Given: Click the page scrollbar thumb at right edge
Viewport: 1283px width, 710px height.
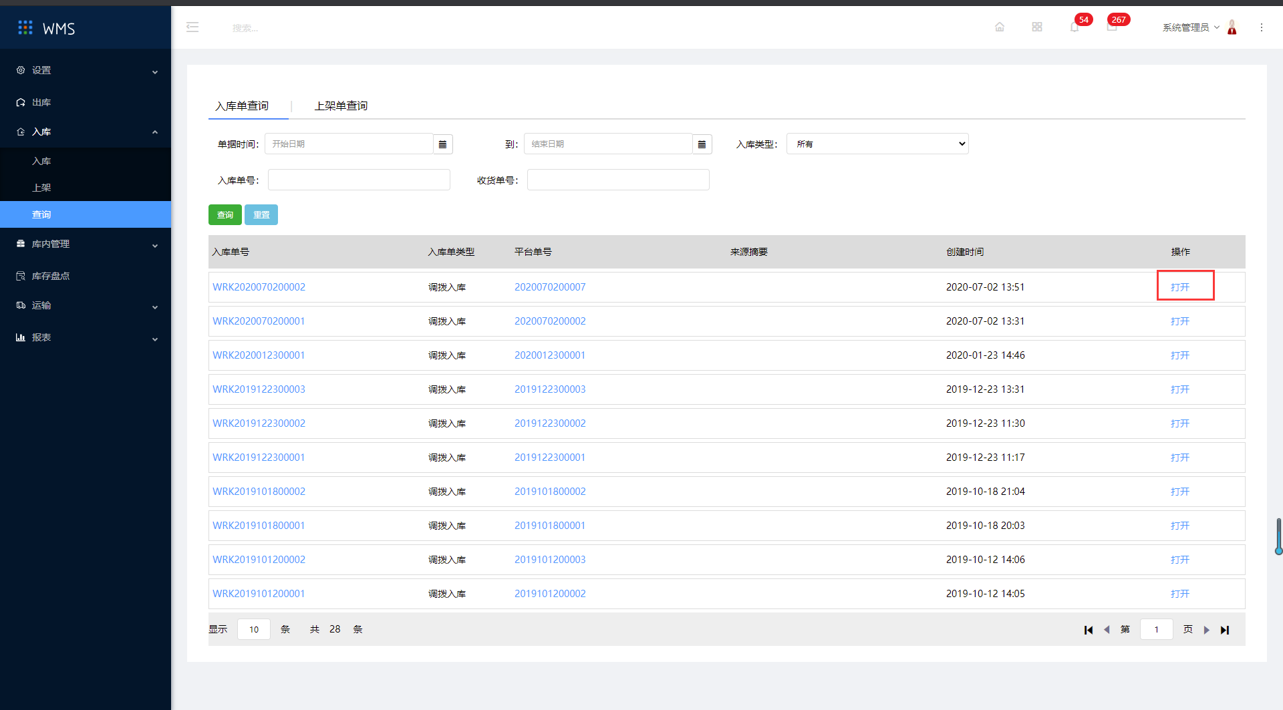Looking at the screenshot, I should pos(1278,536).
